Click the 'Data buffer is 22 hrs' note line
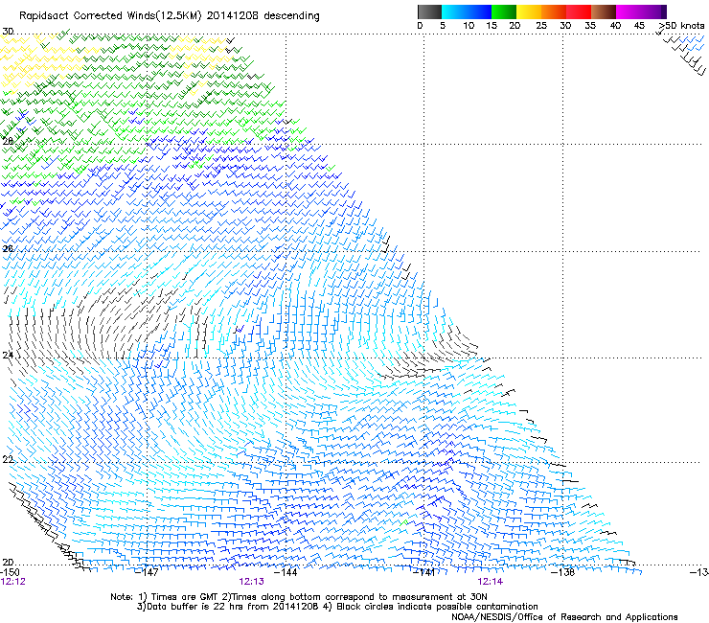 [337, 607]
